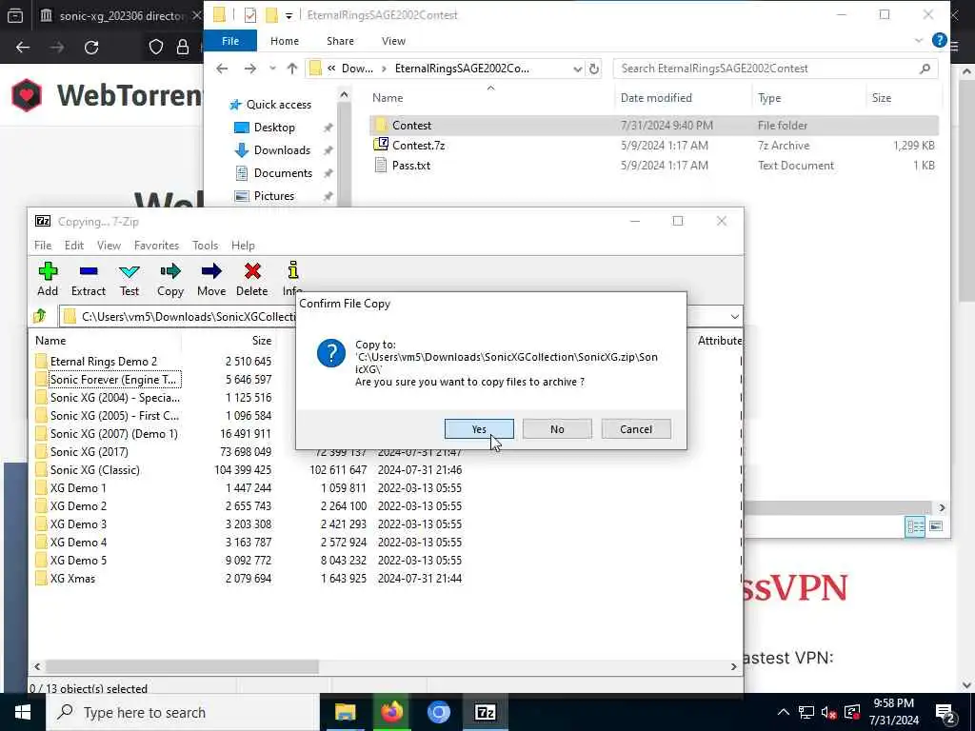The height and width of the screenshot is (731, 975).
Task: Open the Explorer View ribbon tab
Action: 393,41
